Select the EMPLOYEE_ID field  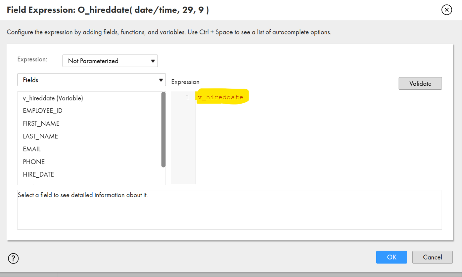[x=42, y=111]
